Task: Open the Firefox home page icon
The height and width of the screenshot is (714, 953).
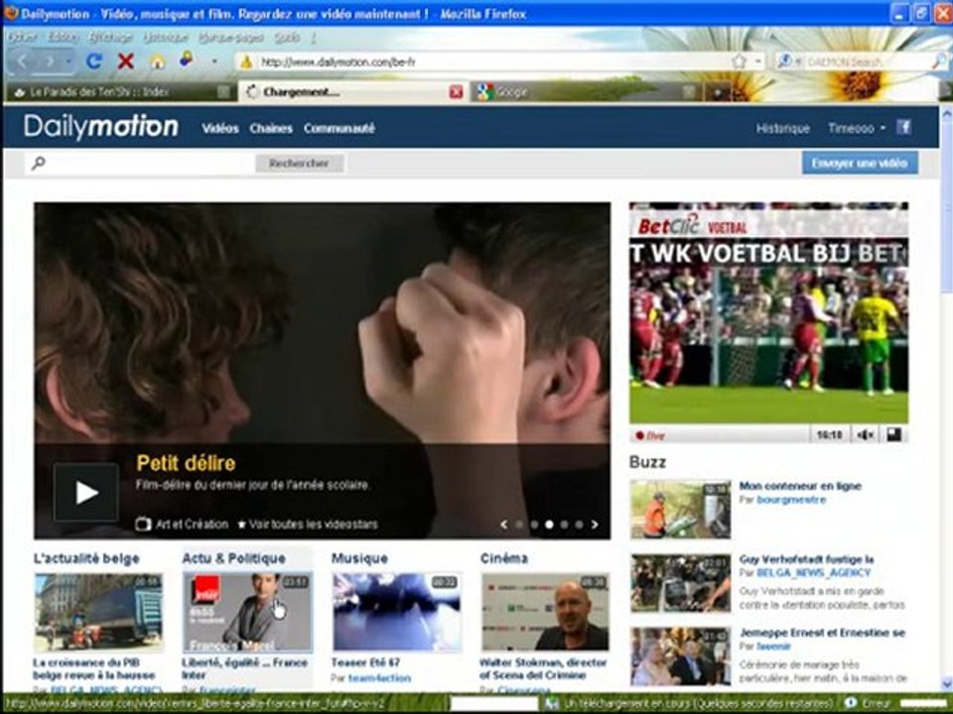Action: (158, 61)
